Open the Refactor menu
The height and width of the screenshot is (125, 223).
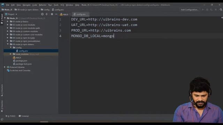pyautogui.click(x=43, y=5)
